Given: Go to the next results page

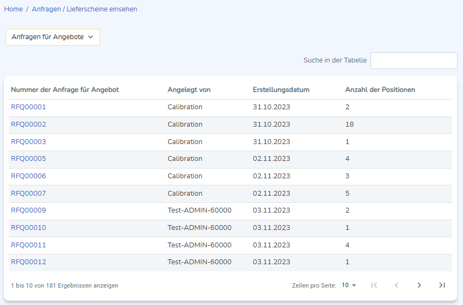Looking at the screenshot, I should click(x=419, y=285).
